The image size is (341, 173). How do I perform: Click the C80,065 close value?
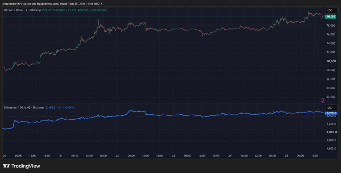tap(83, 10)
